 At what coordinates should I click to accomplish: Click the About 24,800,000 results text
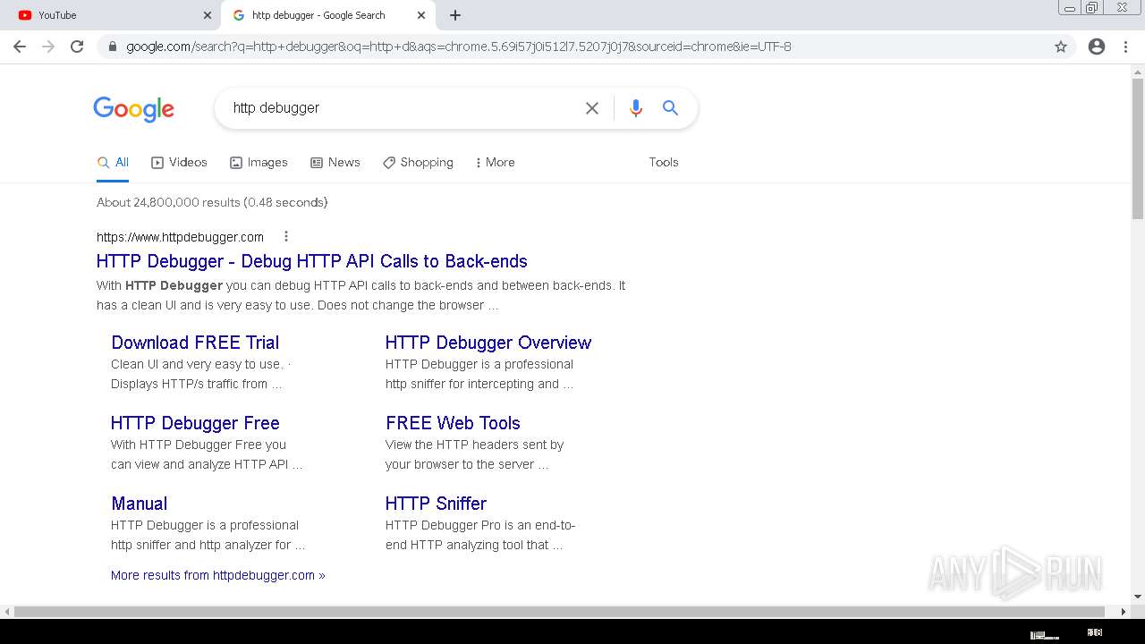(x=212, y=203)
